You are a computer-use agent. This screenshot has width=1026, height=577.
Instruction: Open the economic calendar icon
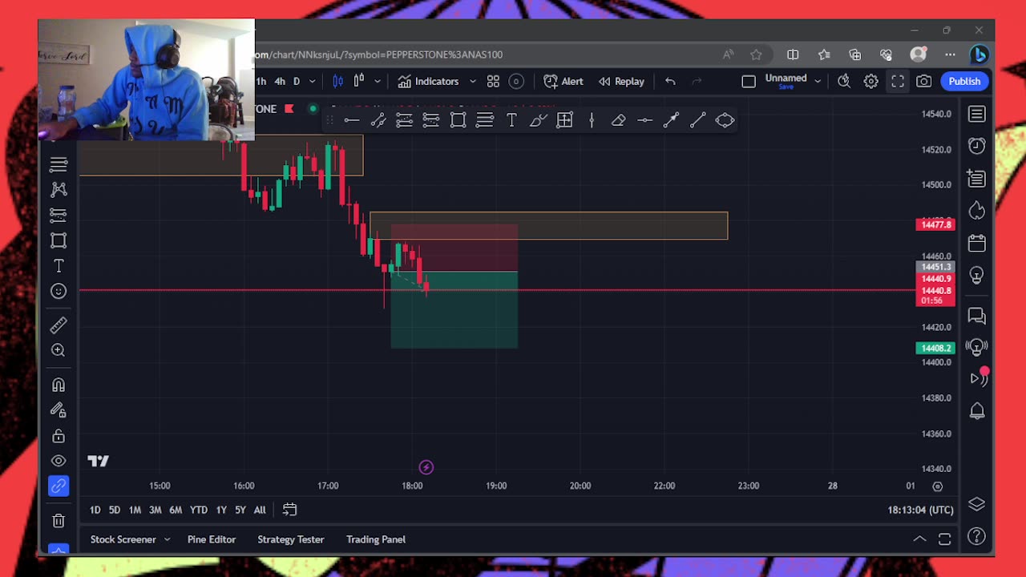pyautogui.click(x=976, y=243)
